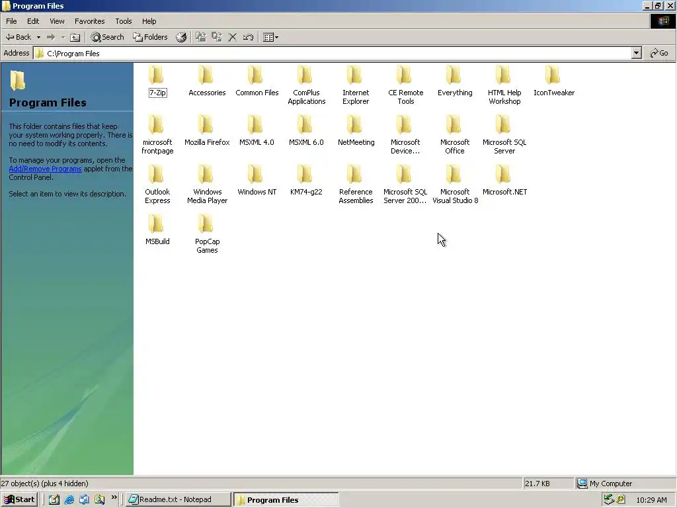
Task: Click the C:\Program Files address field
Action: click(333, 53)
